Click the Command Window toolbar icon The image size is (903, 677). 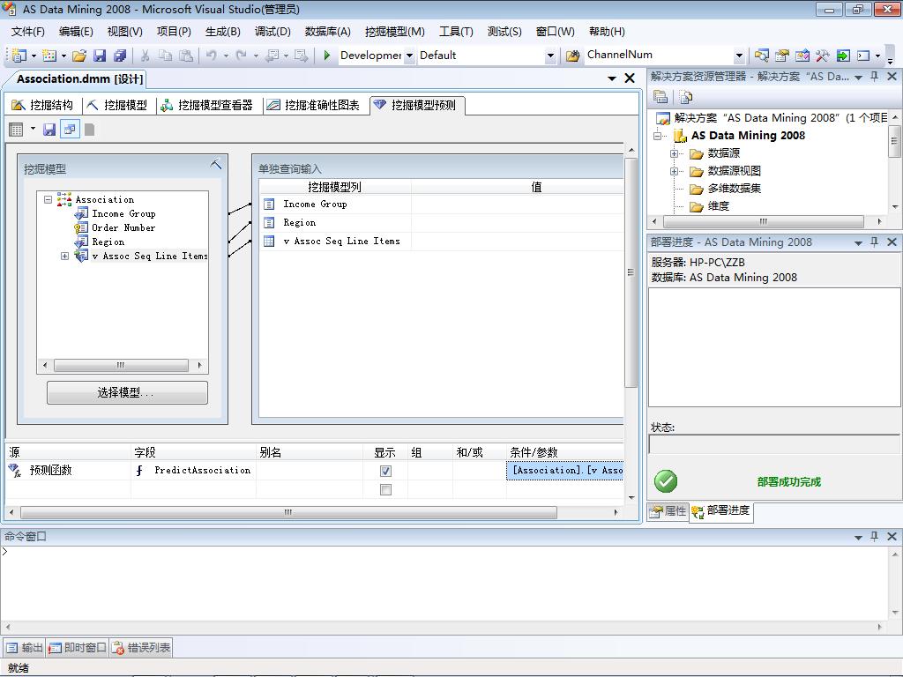(863, 56)
